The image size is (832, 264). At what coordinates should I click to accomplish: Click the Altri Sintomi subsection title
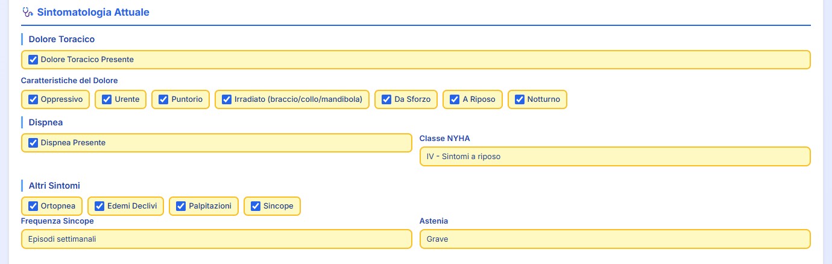54,186
